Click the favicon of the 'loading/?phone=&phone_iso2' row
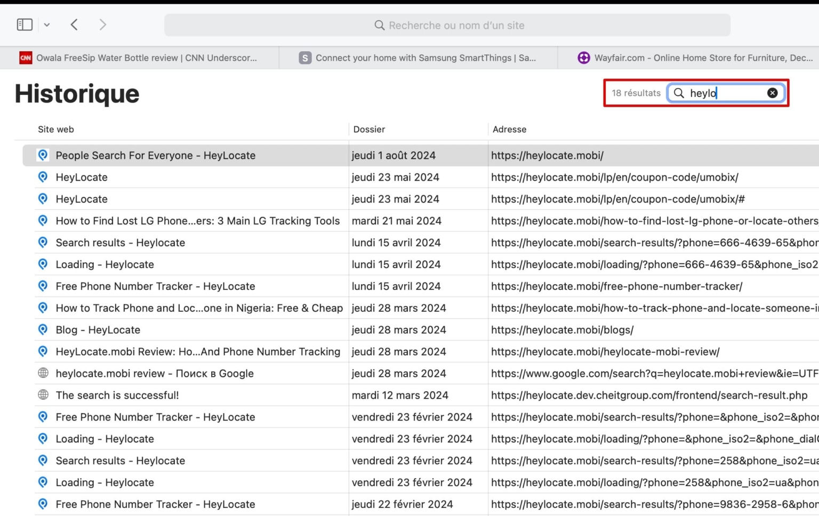 click(x=43, y=439)
